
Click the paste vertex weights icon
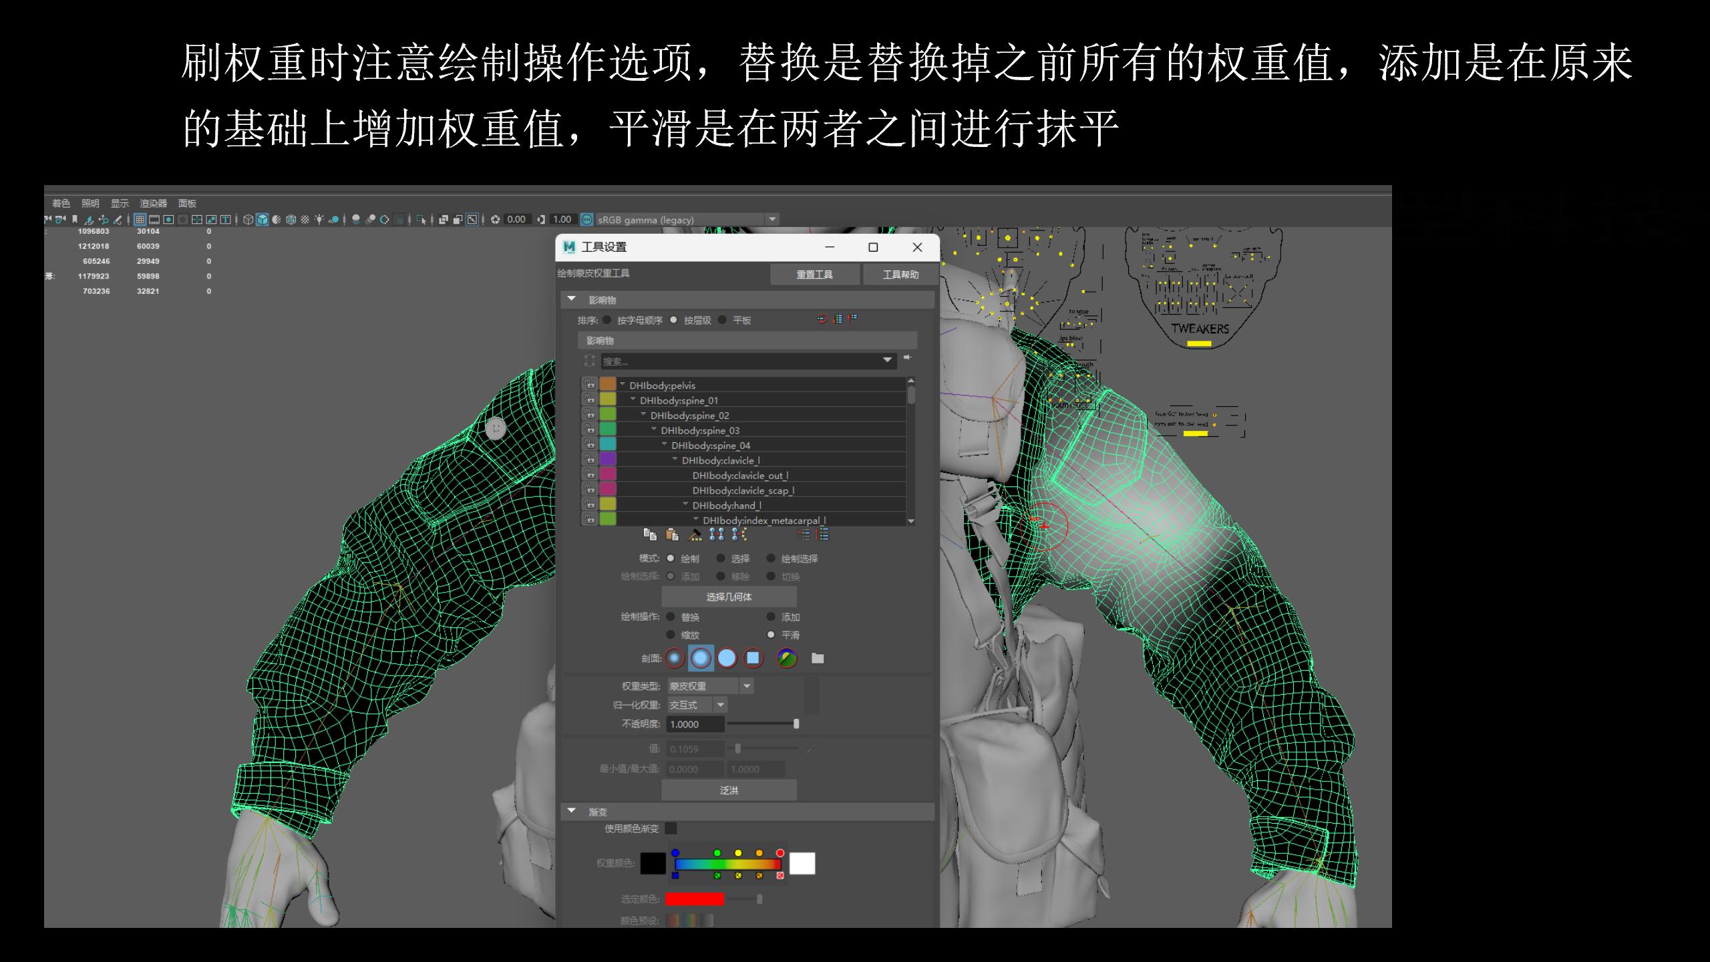672,534
